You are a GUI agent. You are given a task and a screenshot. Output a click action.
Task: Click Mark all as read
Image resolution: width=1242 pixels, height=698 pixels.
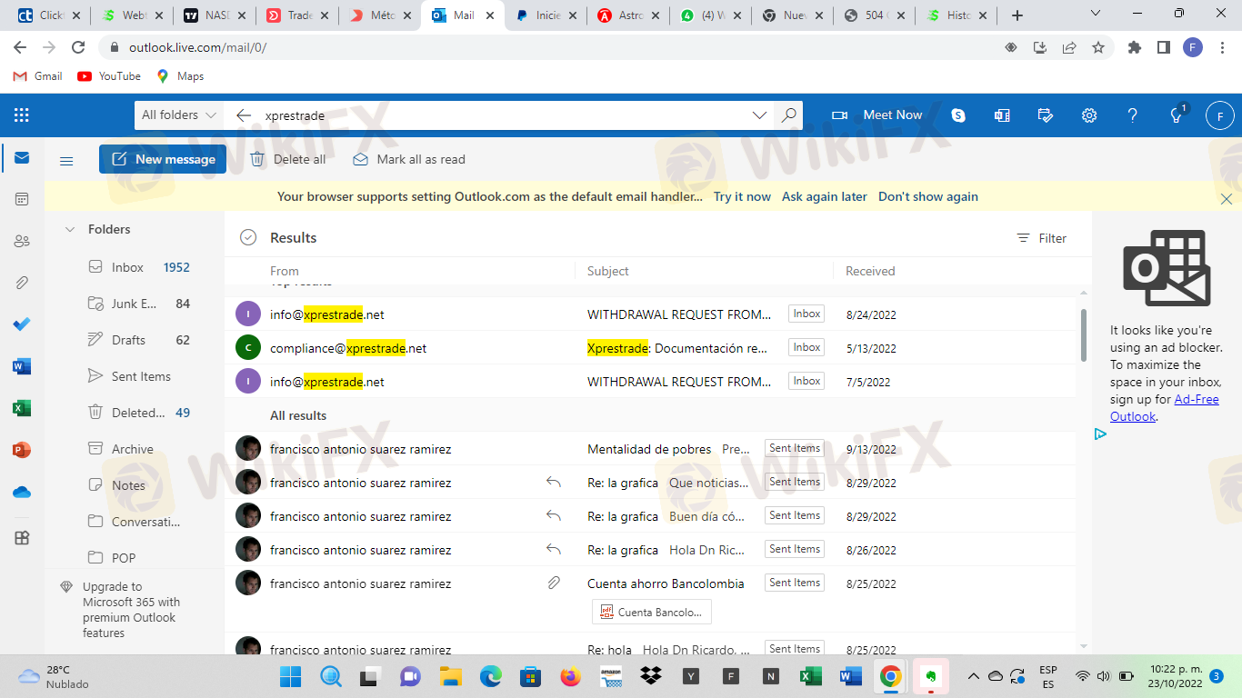click(x=409, y=159)
